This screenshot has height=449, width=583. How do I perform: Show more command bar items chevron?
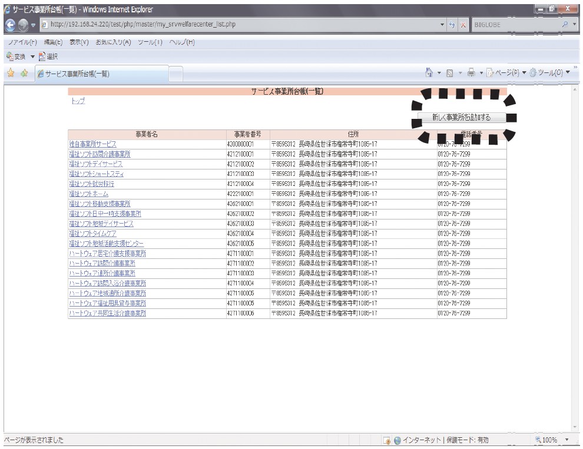pos(575,67)
